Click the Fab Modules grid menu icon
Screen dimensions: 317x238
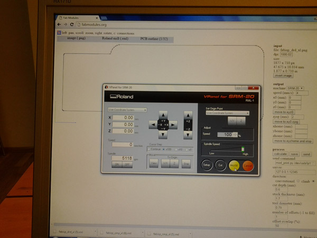coord(59,33)
